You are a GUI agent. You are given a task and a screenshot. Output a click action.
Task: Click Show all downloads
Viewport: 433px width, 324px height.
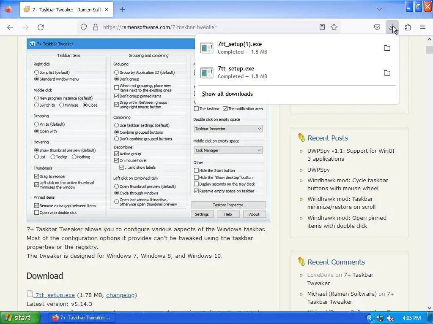tap(227, 94)
